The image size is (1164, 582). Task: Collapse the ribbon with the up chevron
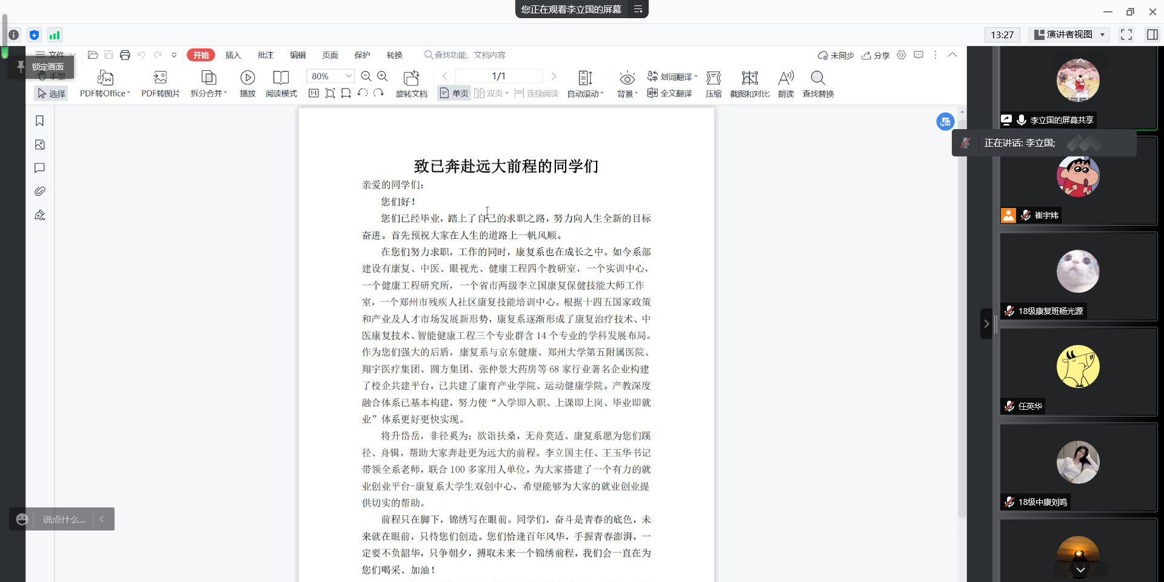point(952,55)
